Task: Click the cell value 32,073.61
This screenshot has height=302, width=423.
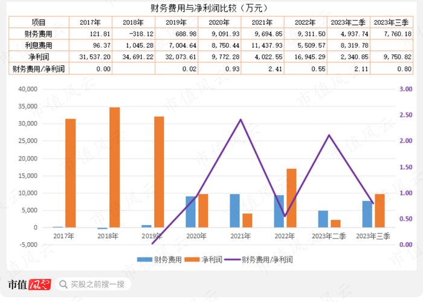Action: pyautogui.click(x=181, y=57)
